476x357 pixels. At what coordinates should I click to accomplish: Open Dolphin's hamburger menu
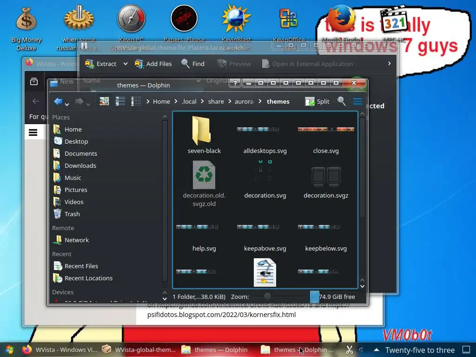tap(357, 101)
